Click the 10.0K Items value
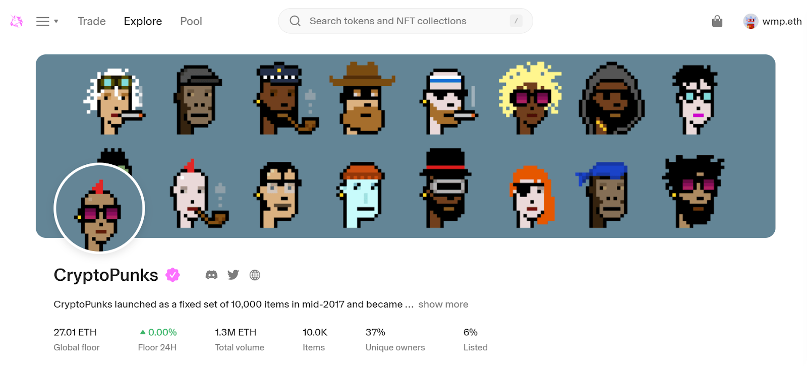 tap(315, 332)
